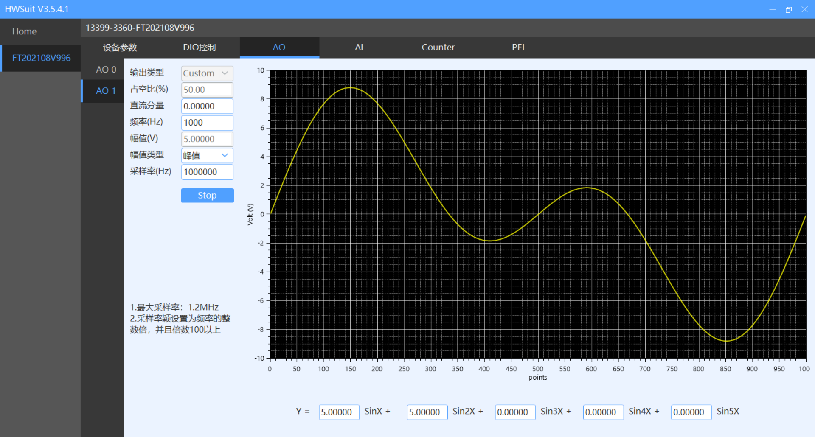Click the 采样率(Hz) input field

(207, 172)
